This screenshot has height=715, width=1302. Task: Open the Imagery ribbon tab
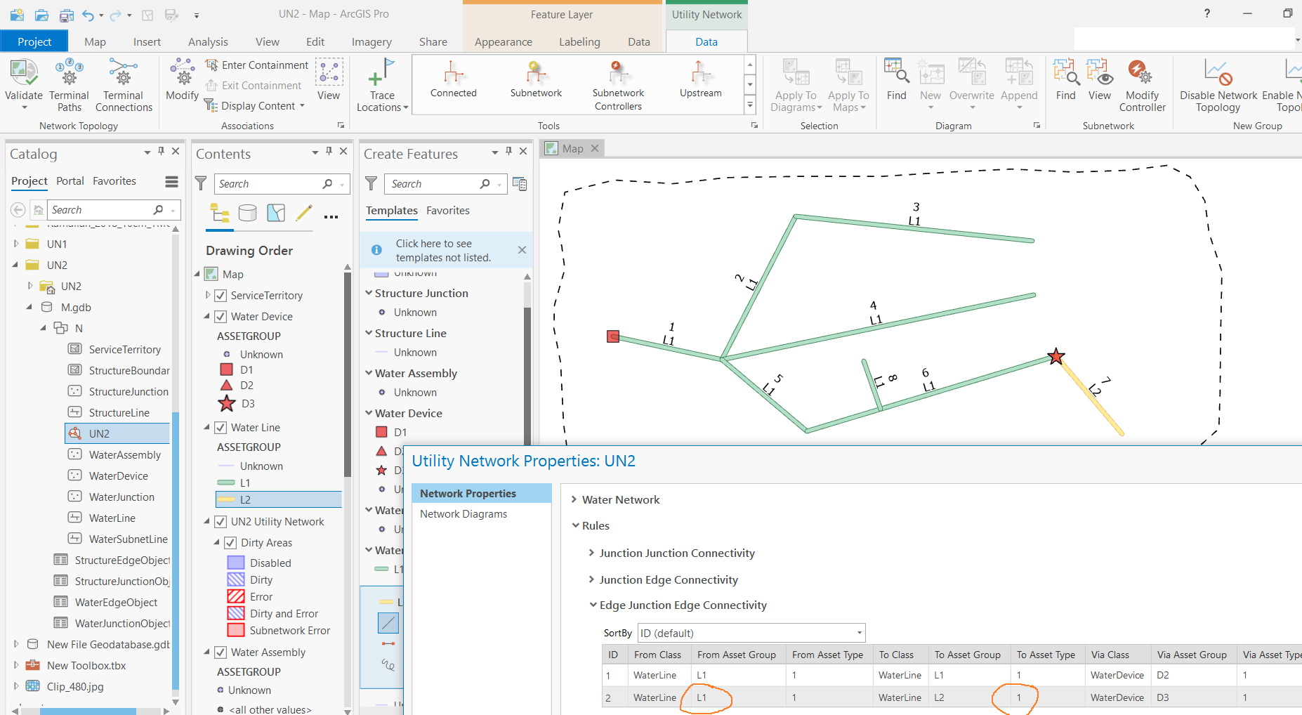pyautogui.click(x=371, y=41)
